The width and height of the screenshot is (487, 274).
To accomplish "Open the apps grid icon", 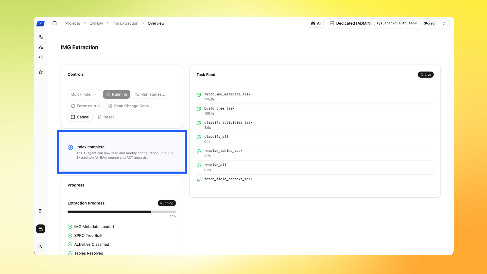I will (x=41, y=211).
